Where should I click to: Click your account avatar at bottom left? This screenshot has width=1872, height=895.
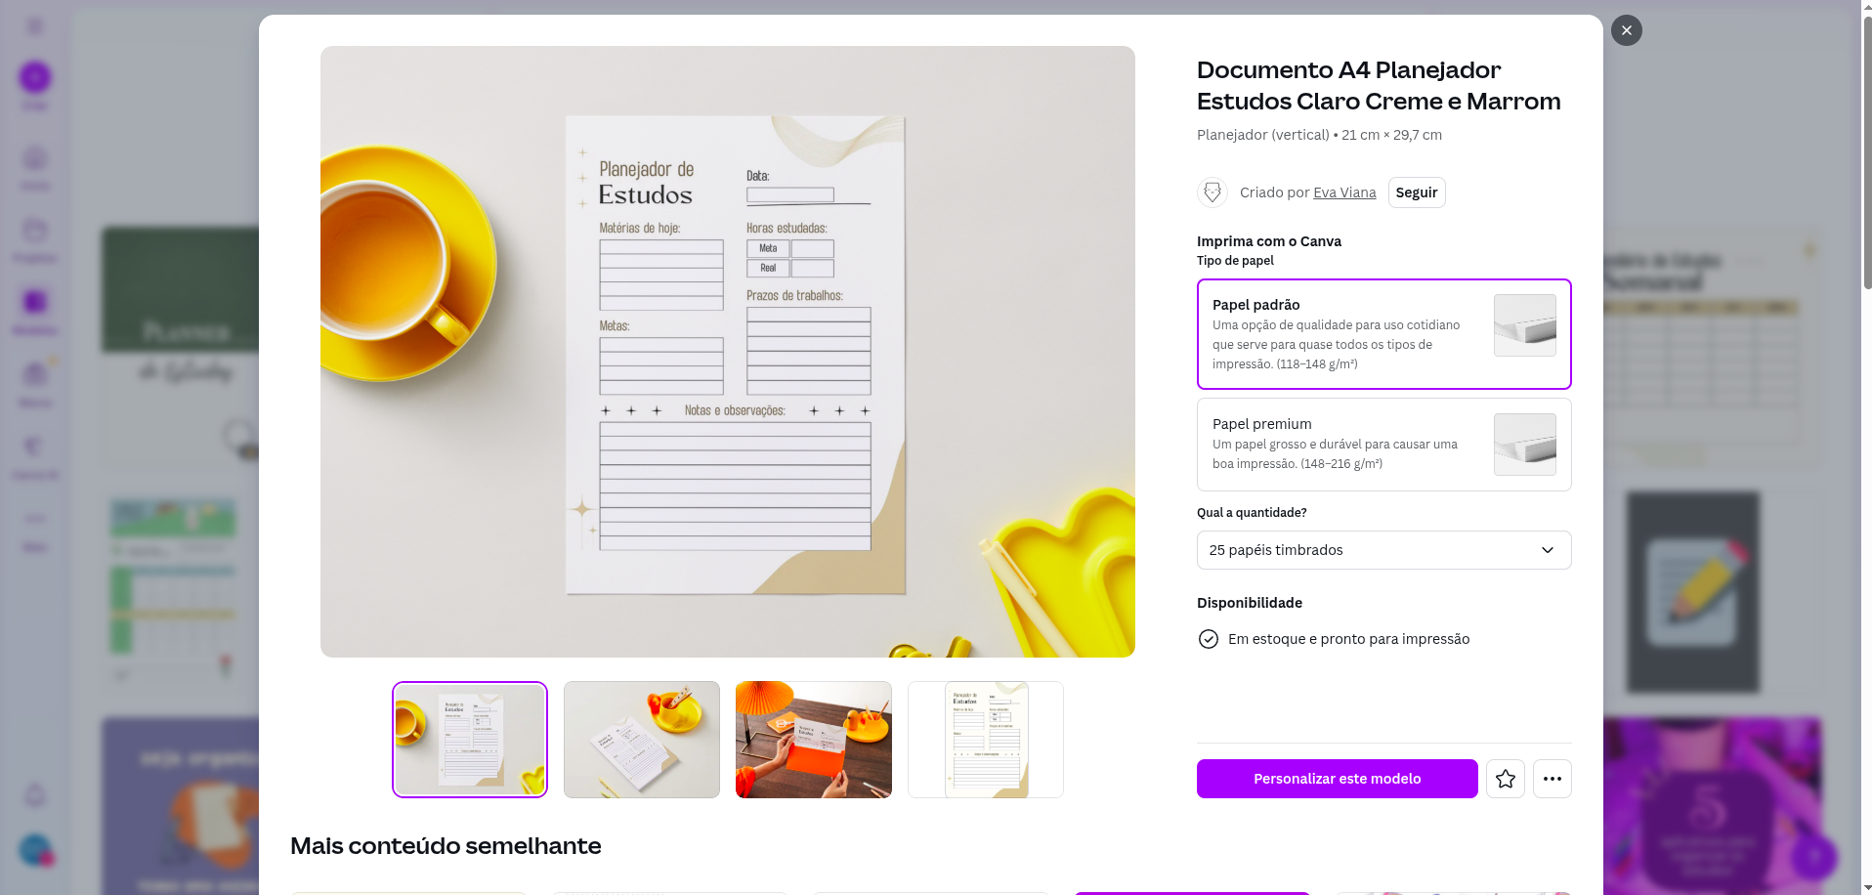point(34,851)
